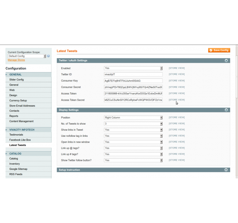This screenshot has width=238, height=223.
Task: Open the Open links in new window dropdown
Action: pos(133,142)
